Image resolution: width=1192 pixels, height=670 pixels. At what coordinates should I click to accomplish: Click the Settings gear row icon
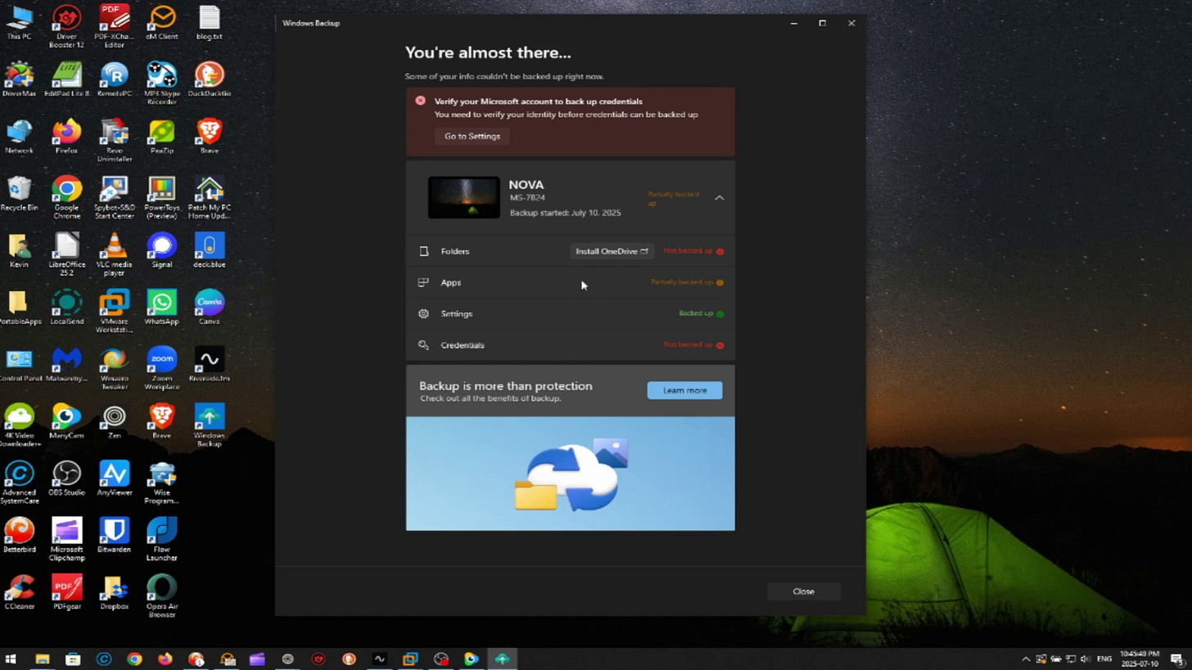coord(423,313)
